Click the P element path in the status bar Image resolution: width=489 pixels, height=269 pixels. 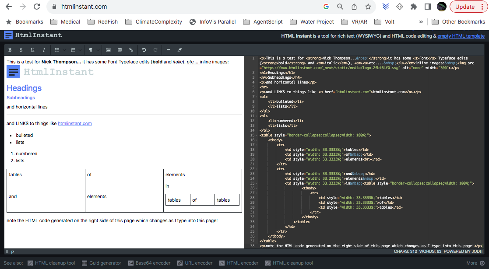[x=13, y=252]
